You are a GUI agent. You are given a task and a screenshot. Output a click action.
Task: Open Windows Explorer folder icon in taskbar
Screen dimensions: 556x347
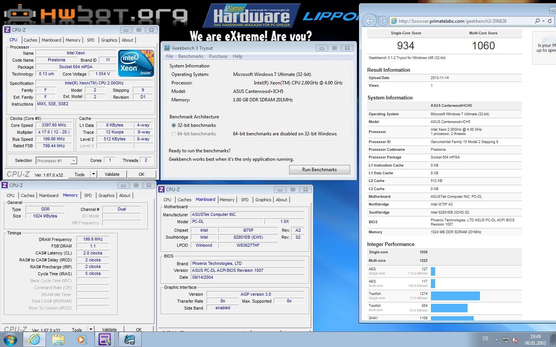tap(58, 340)
